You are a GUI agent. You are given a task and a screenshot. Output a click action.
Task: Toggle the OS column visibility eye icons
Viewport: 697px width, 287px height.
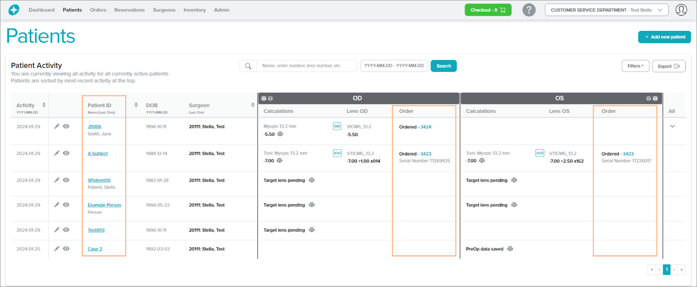tap(652, 99)
